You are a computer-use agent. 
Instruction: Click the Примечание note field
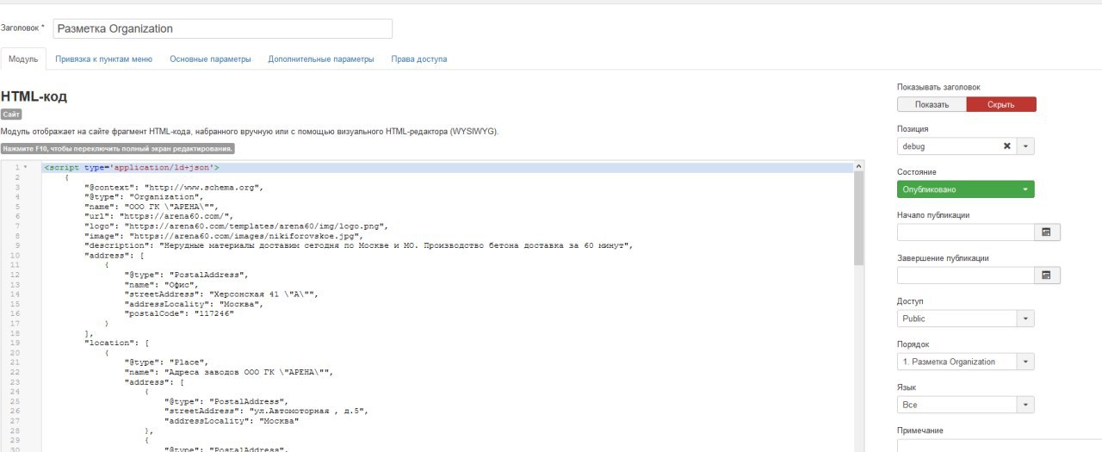(999, 446)
